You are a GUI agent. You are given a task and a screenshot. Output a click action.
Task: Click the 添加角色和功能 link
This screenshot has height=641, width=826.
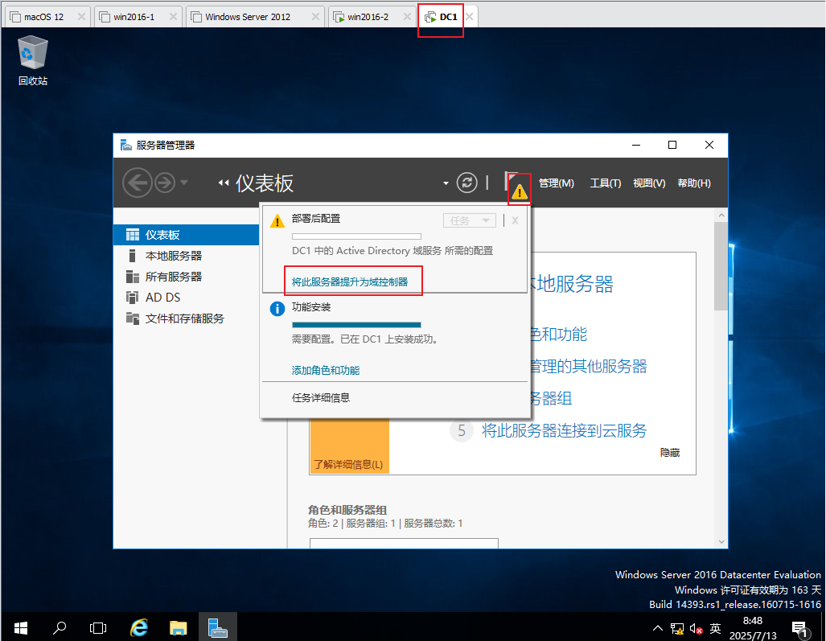[x=326, y=371]
